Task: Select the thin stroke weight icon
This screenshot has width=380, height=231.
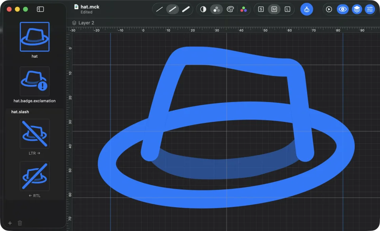Action: (160, 9)
